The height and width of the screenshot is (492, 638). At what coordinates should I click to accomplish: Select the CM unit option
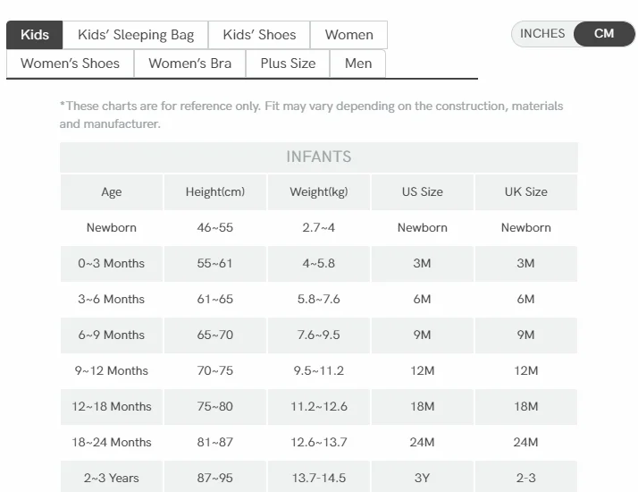point(604,34)
